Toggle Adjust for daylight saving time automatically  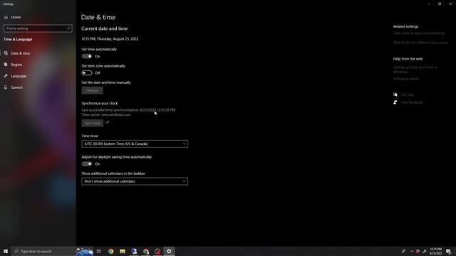87,164
